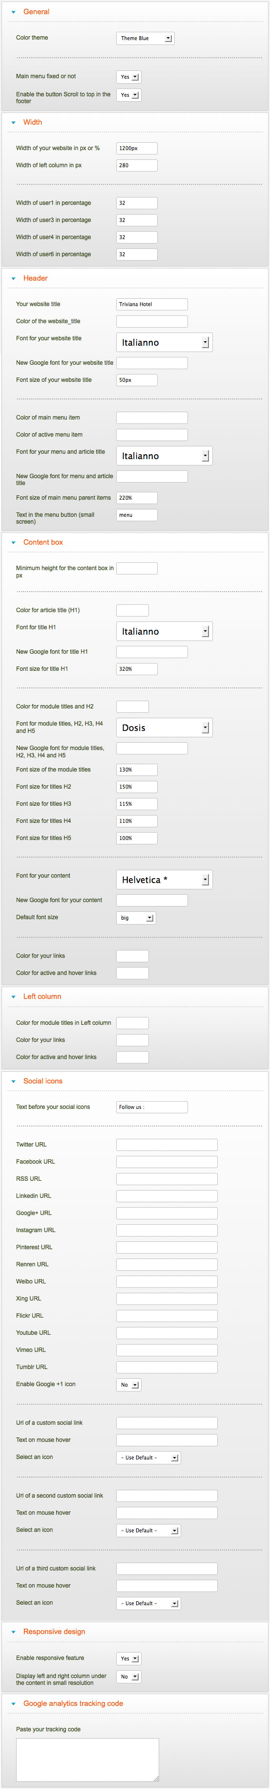Click the tracking code text area
The height and width of the screenshot is (1790, 270).
point(87,1760)
